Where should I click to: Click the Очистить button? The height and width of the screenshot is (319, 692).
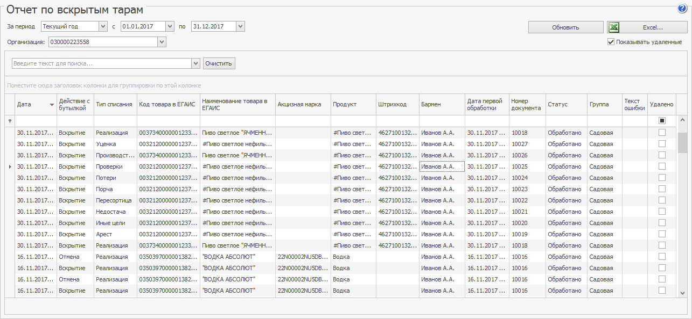point(219,63)
